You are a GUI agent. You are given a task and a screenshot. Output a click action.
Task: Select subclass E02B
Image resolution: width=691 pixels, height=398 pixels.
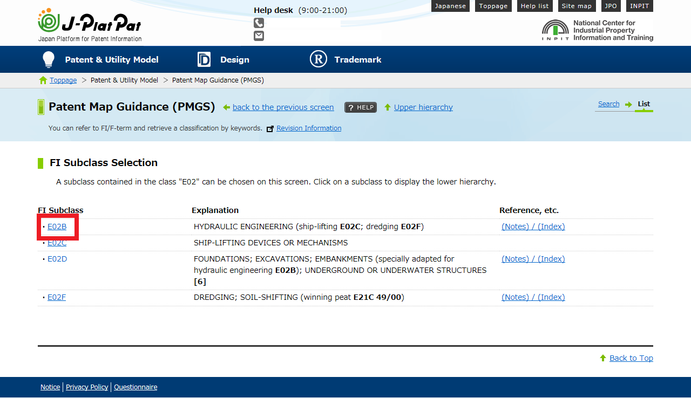(x=57, y=227)
